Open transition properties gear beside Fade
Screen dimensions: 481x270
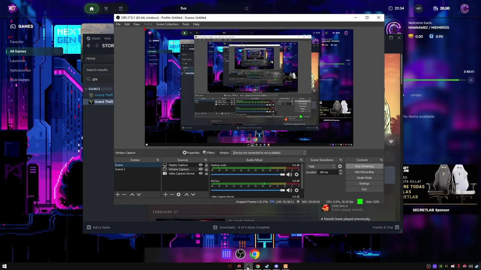340,166
